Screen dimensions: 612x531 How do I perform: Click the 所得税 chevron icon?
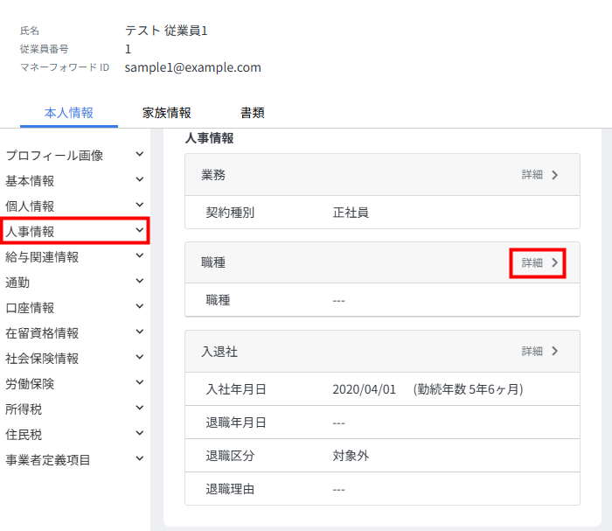pyautogui.click(x=140, y=409)
